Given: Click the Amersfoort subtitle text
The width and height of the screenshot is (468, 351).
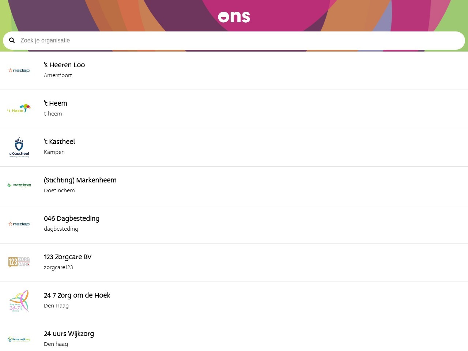Looking at the screenshot, I should coord(58,75).
